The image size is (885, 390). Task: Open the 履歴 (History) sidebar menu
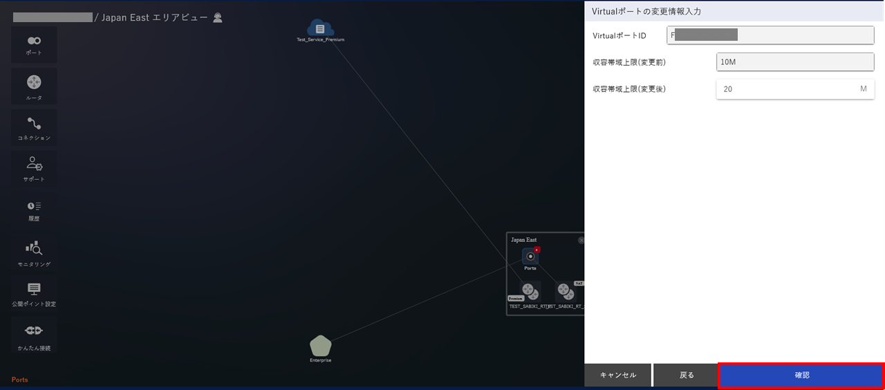click(x=34, y=211)
